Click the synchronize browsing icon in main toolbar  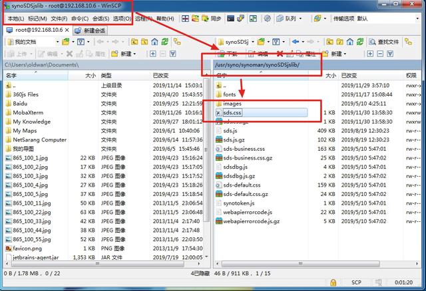point(195,19)
